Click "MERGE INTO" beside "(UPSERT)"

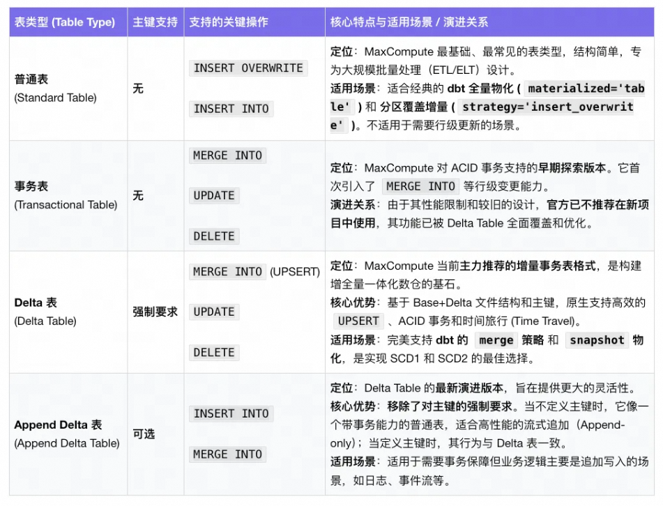[x=227, y=271]
